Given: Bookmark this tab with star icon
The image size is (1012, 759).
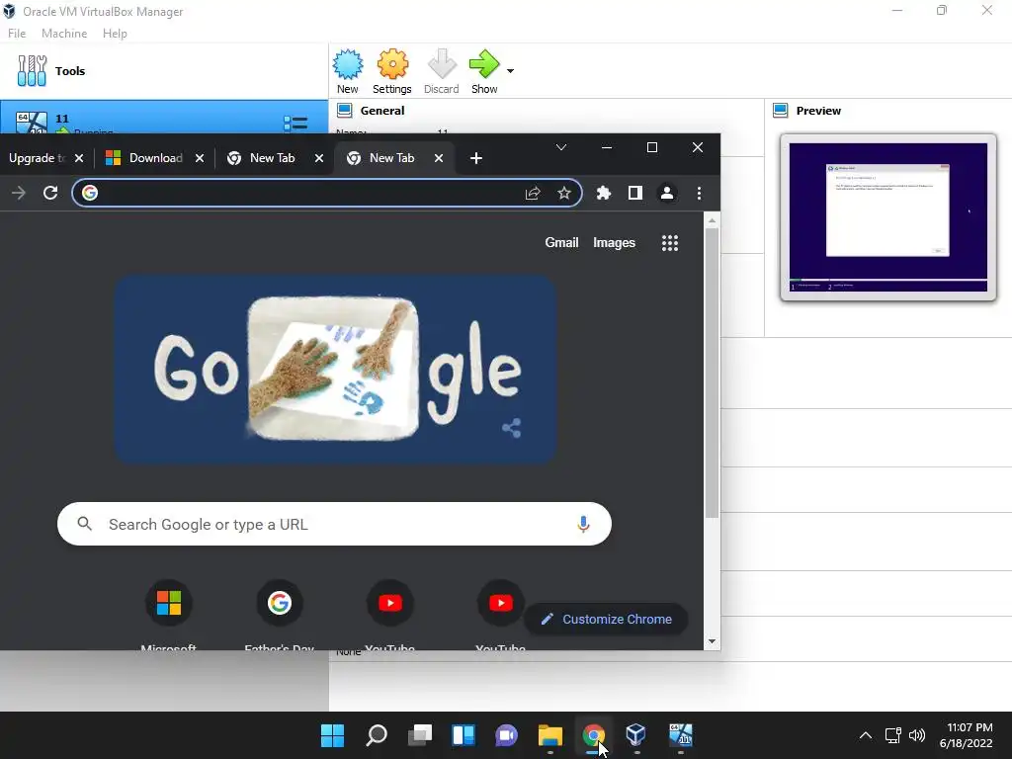Looking at the screenshot, I should coord(564,193).
